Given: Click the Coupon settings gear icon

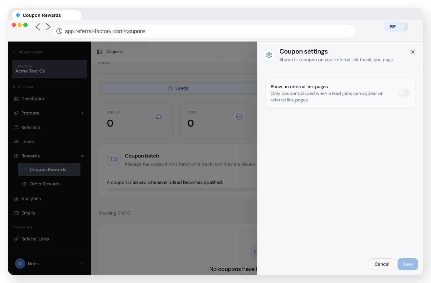Looking at the screenshot, I should tap(269, 55).
